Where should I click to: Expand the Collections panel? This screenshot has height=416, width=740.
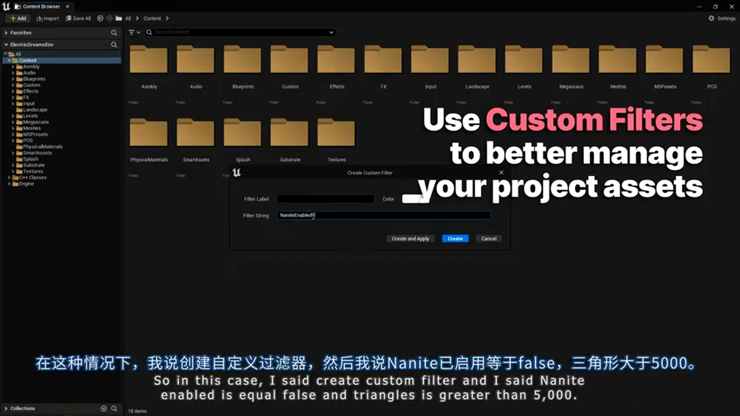click(6, 408)
